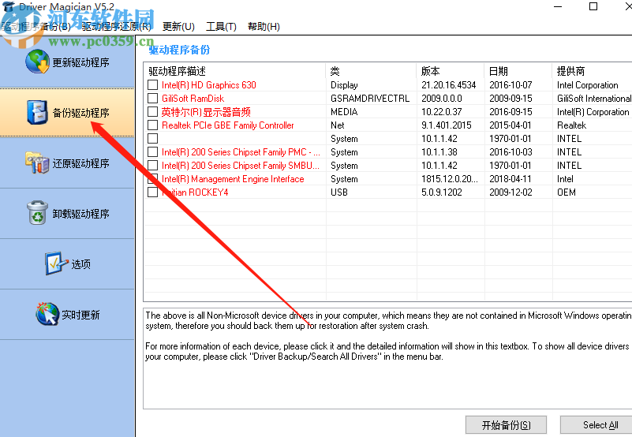The height and width of the screenshot is (437, 632).
Task: Click version 21.20.16.4534 cell
Action: coord(449,85)
